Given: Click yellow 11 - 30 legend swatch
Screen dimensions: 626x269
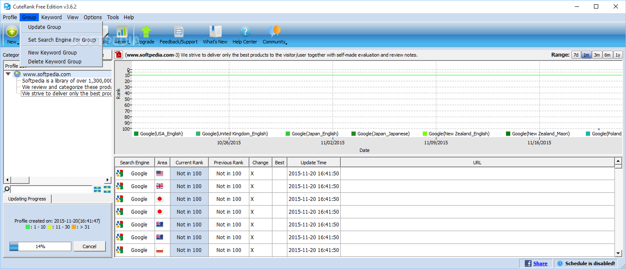Looking at the screenshot, I should tap(50, 227).
